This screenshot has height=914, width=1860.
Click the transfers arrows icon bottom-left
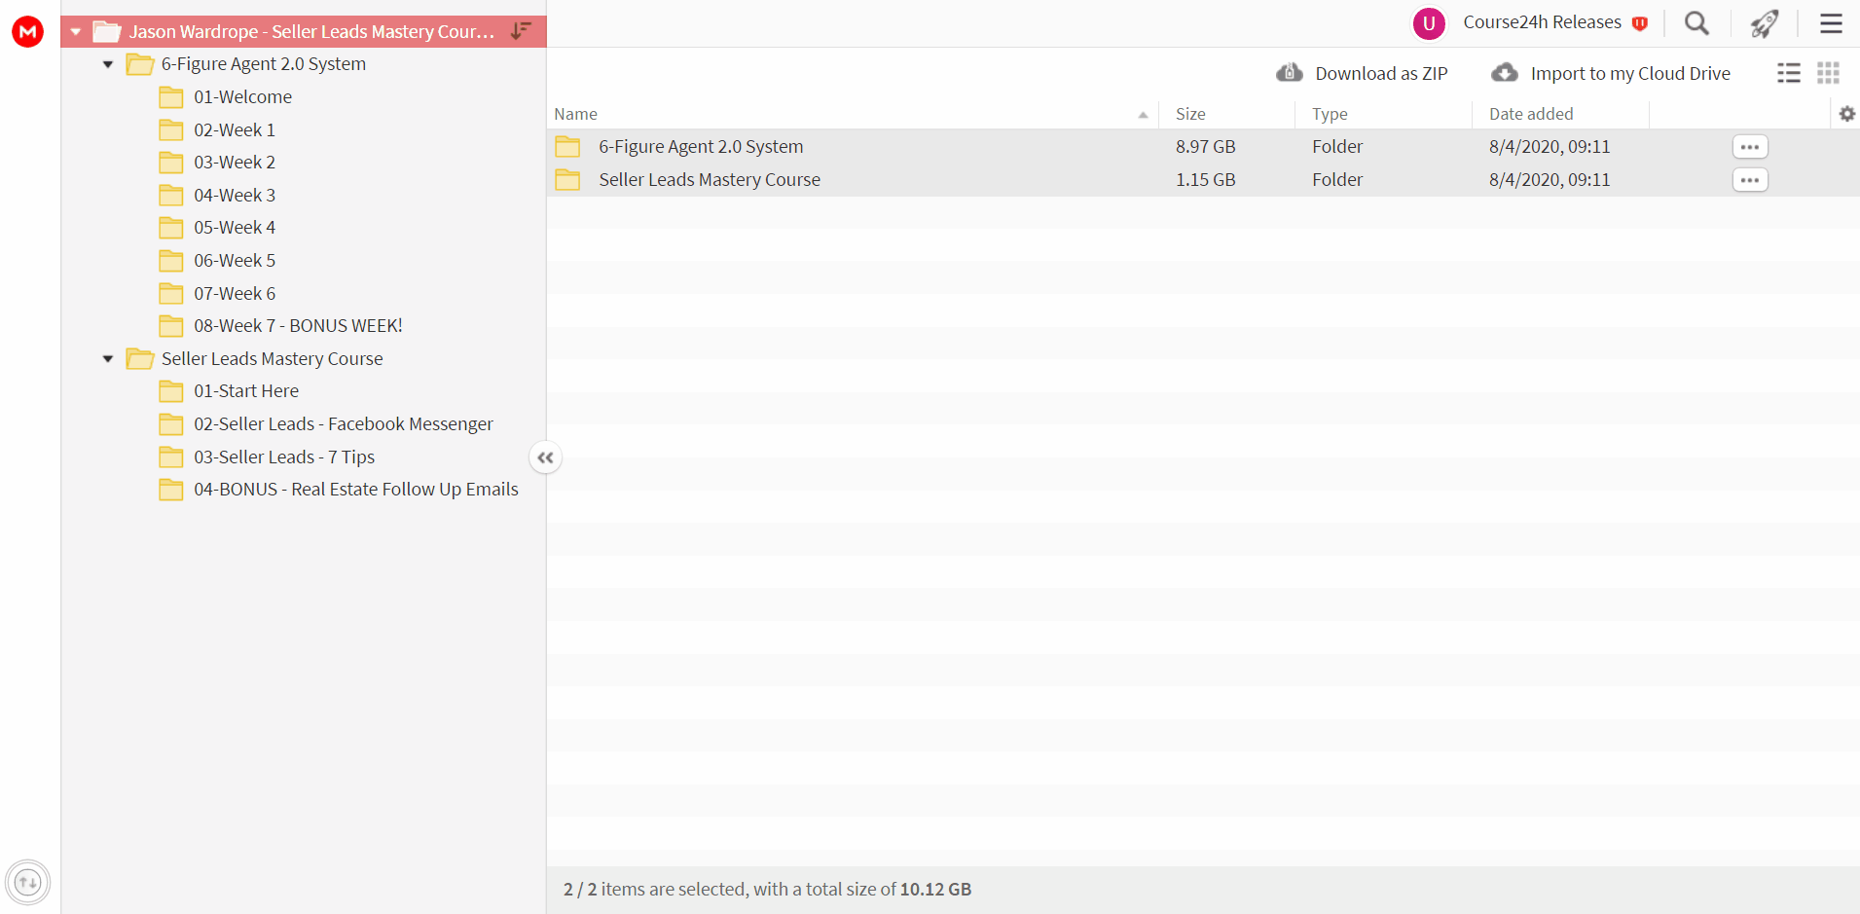point(27,883)
